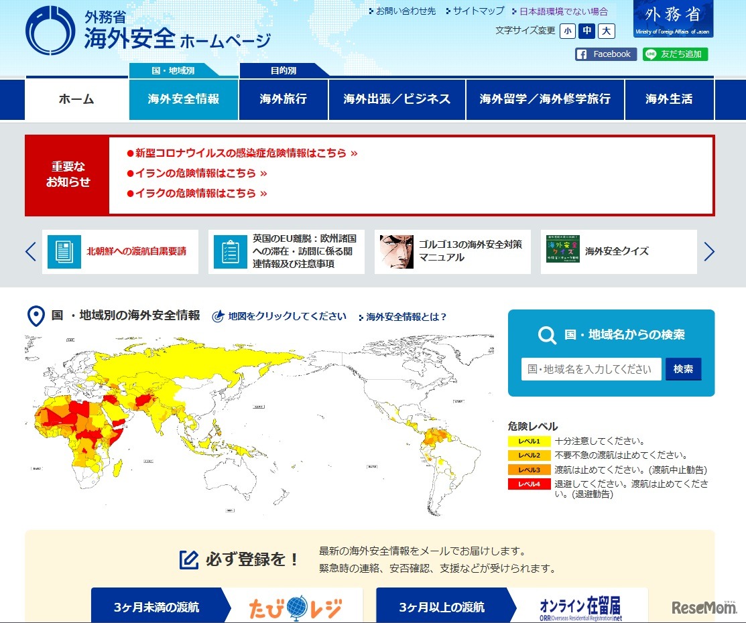
Task: Open the ゴルゴ13 海外安全対策マニュアル thumbnail
Action: [x=396, y=252]
